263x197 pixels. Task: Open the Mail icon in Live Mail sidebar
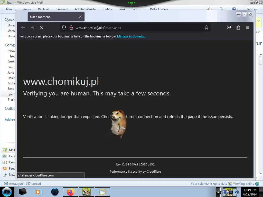coord(5,150)
